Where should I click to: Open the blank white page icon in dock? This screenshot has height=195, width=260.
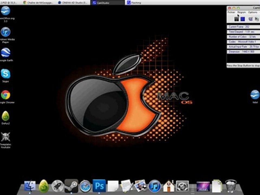tap(113, 186)
